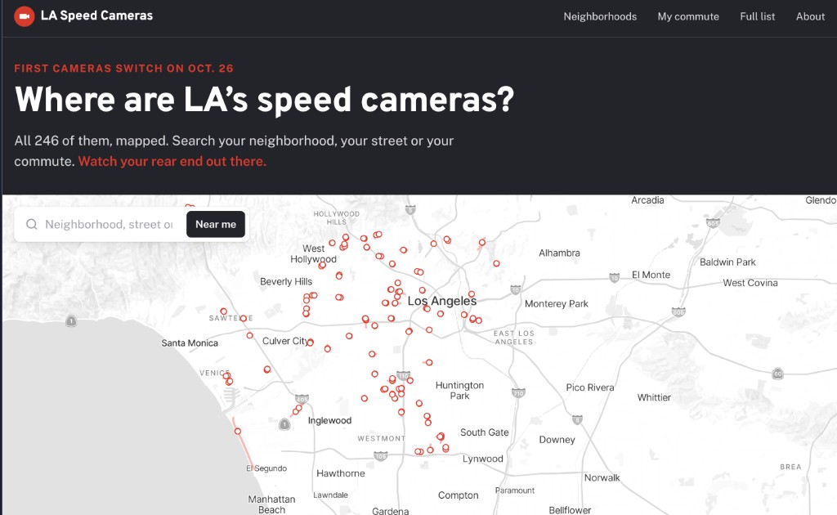Click the Norwalk map label
Image resolution: width=837 pixels, height=515 pixels.
point(602,477)
